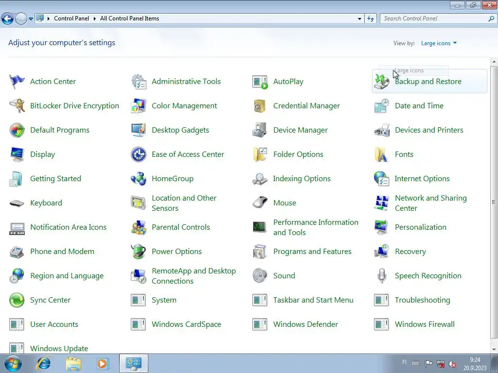Open the Power Options battery icon
Image resolution: width=498 pixels, height=373 pixels.
pyautogui.click(x=139, y=252)
